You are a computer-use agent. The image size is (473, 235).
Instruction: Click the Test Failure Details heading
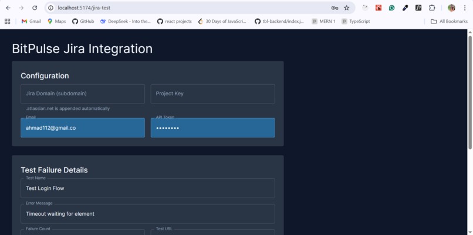[x=54, y=170]
